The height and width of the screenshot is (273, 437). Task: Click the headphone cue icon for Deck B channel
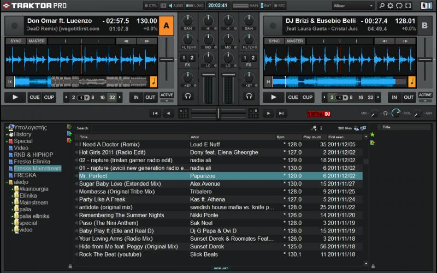[x=249, y=96]
